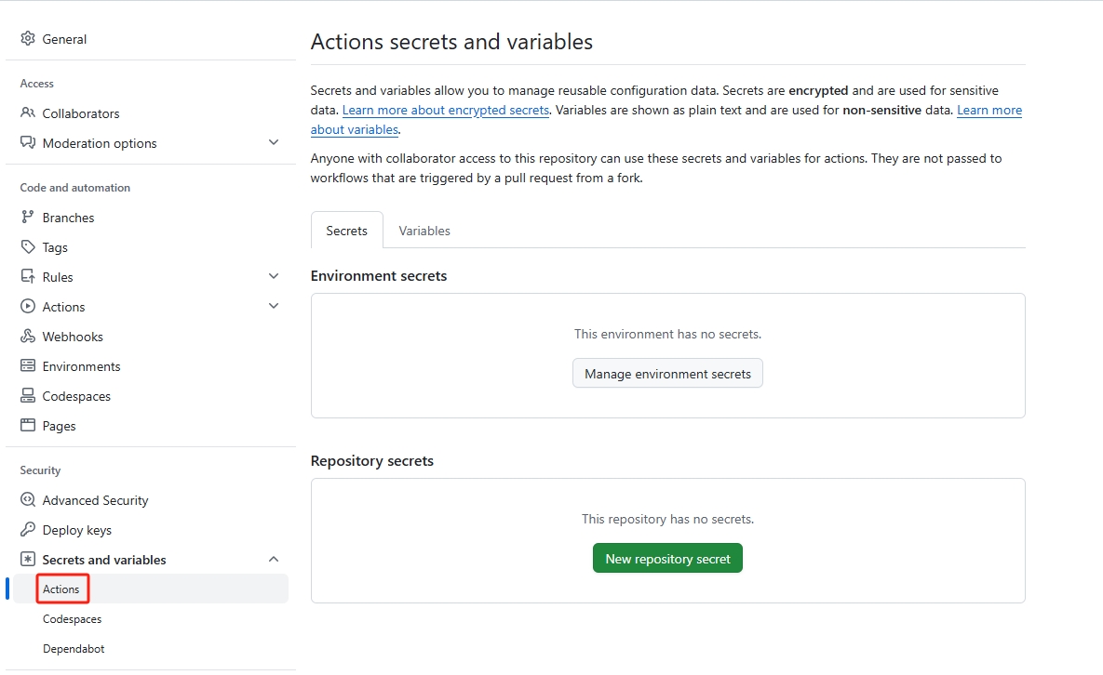1103x675 pixels.
Task: Switch to the Variables tab
Action: click(x=424, y=231)
